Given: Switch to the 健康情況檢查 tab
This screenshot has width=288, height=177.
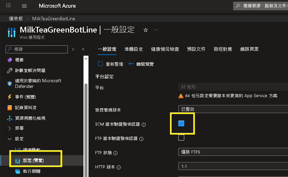Looking at the screenshot, I should 165,49.
